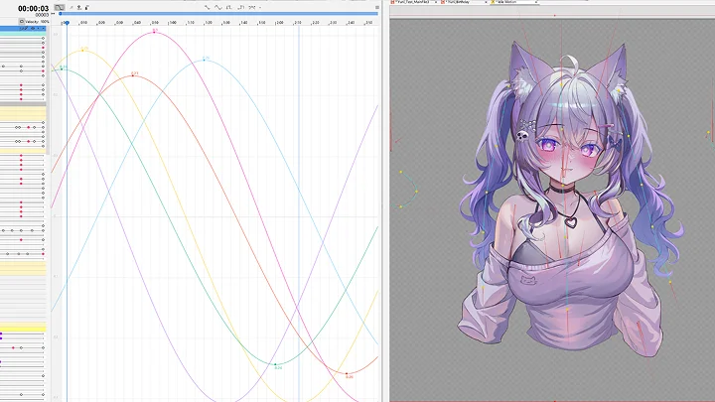The width and height of the screenshot is (715, 402).
Task: Select the smooth sine curve type icon
Action: pyautogui.click(x=217, y=7)
